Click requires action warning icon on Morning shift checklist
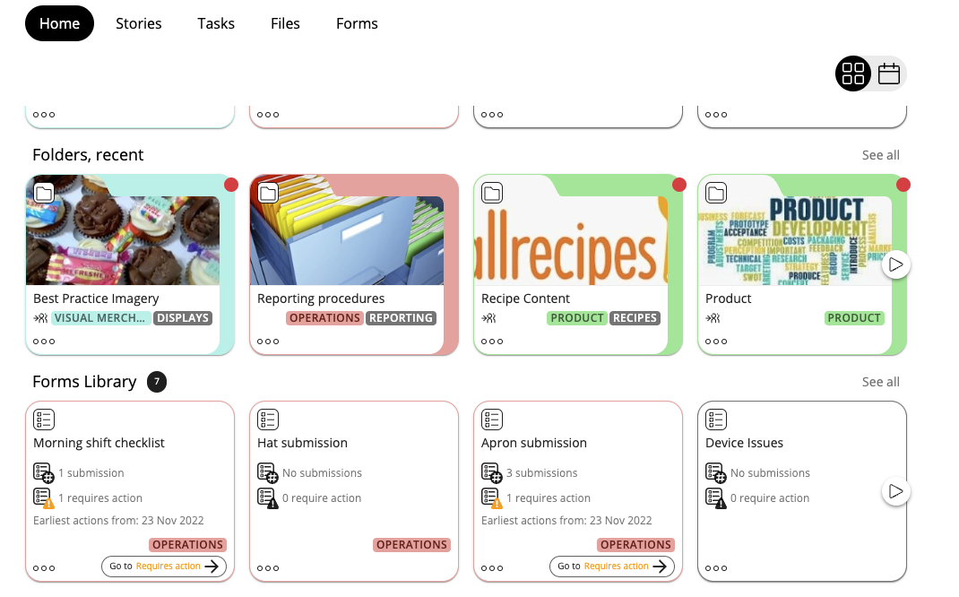This screenshot has width=959, height=597. click(x=43, y=497)
